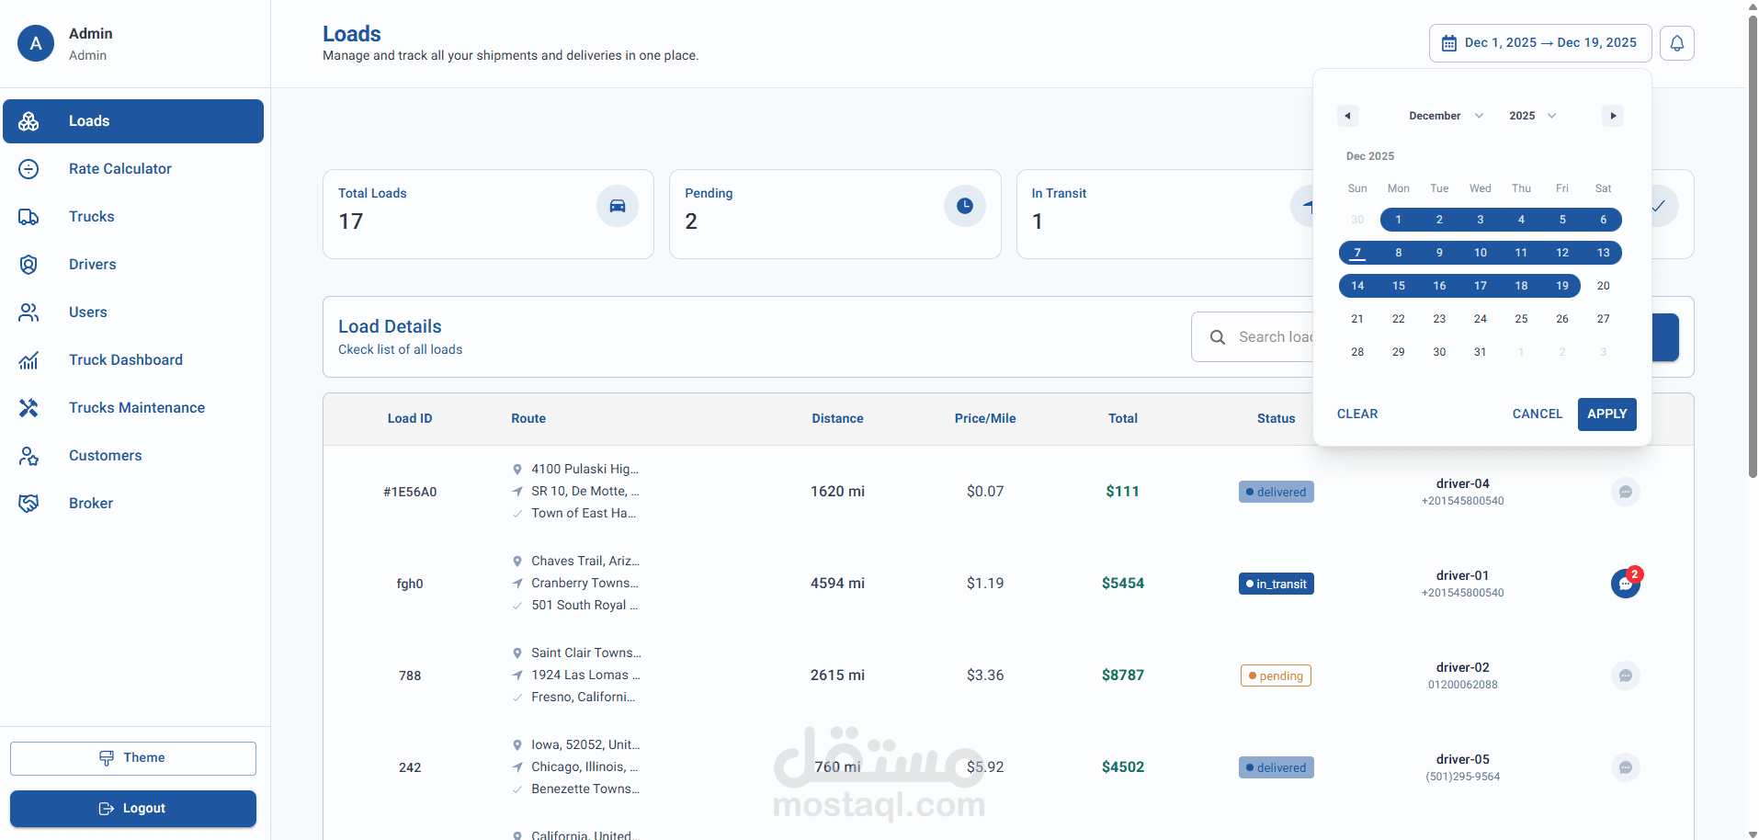Clear the selected dates

coord(1357,414)
